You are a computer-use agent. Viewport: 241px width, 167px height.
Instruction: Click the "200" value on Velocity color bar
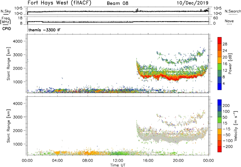coord(226,106)
